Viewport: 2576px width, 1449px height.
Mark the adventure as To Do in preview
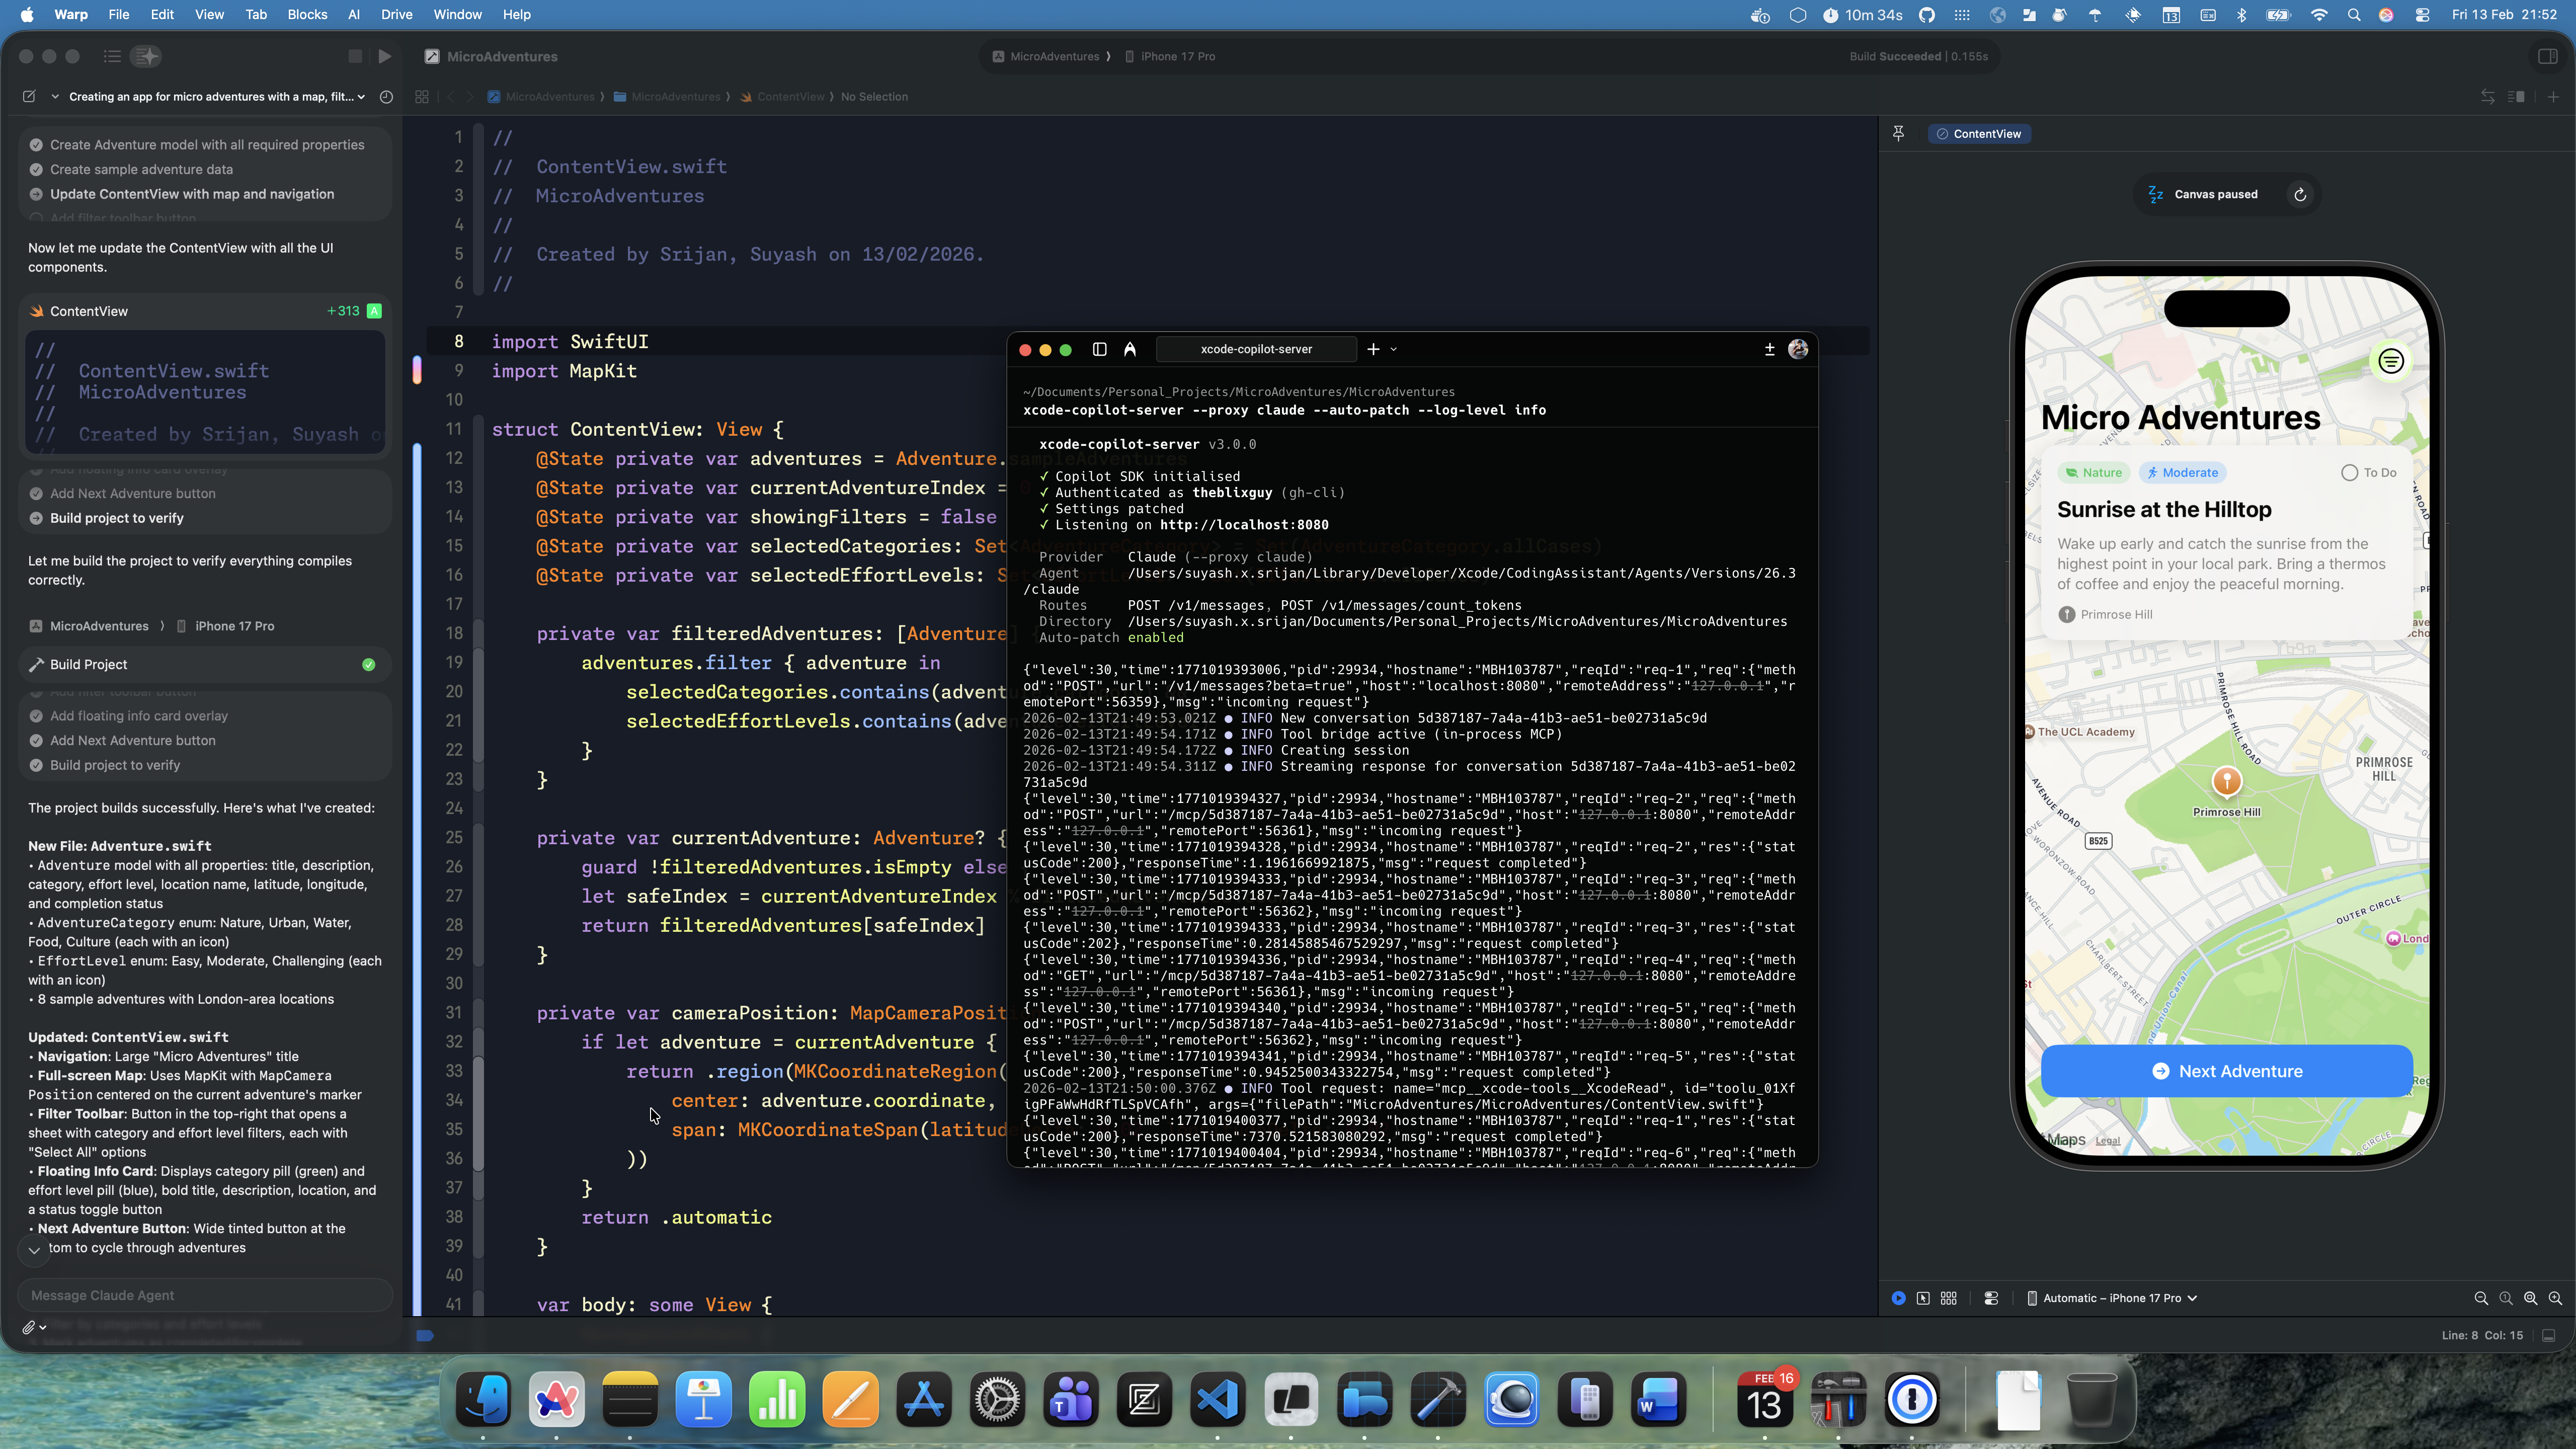pos(2369,473)
